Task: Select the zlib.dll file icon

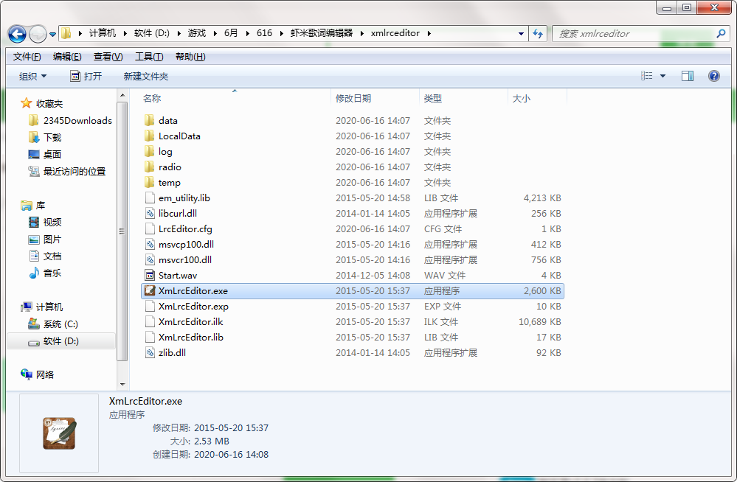Action: pos(150,353)
